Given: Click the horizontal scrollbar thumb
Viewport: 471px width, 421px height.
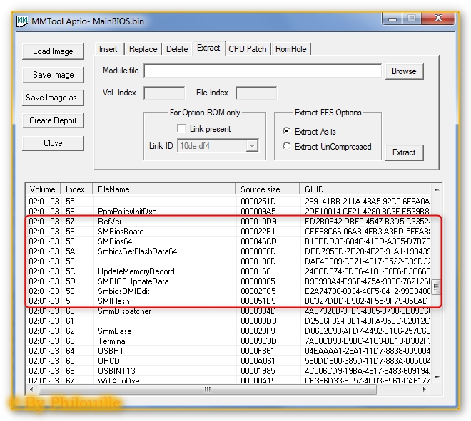Looking at the screenshot, I should pyautogui.click(x=208, y=390).
